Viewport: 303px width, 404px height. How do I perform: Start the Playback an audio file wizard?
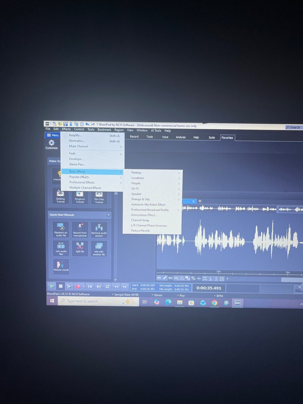pyautogui.click(x=61, y=230)
